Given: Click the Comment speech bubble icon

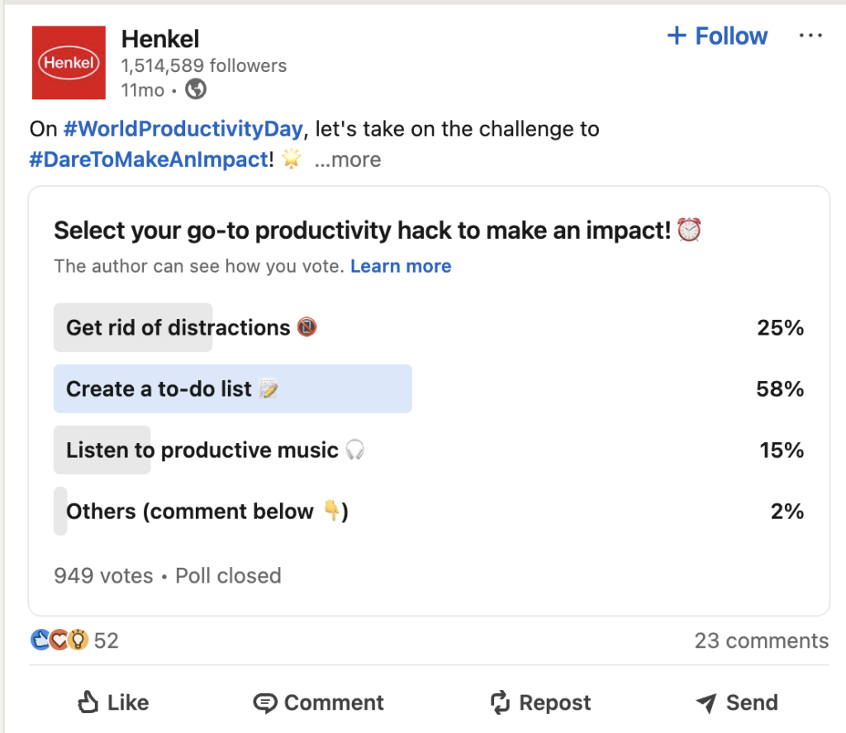Looking at the screenshot, I should pos(264,703).
